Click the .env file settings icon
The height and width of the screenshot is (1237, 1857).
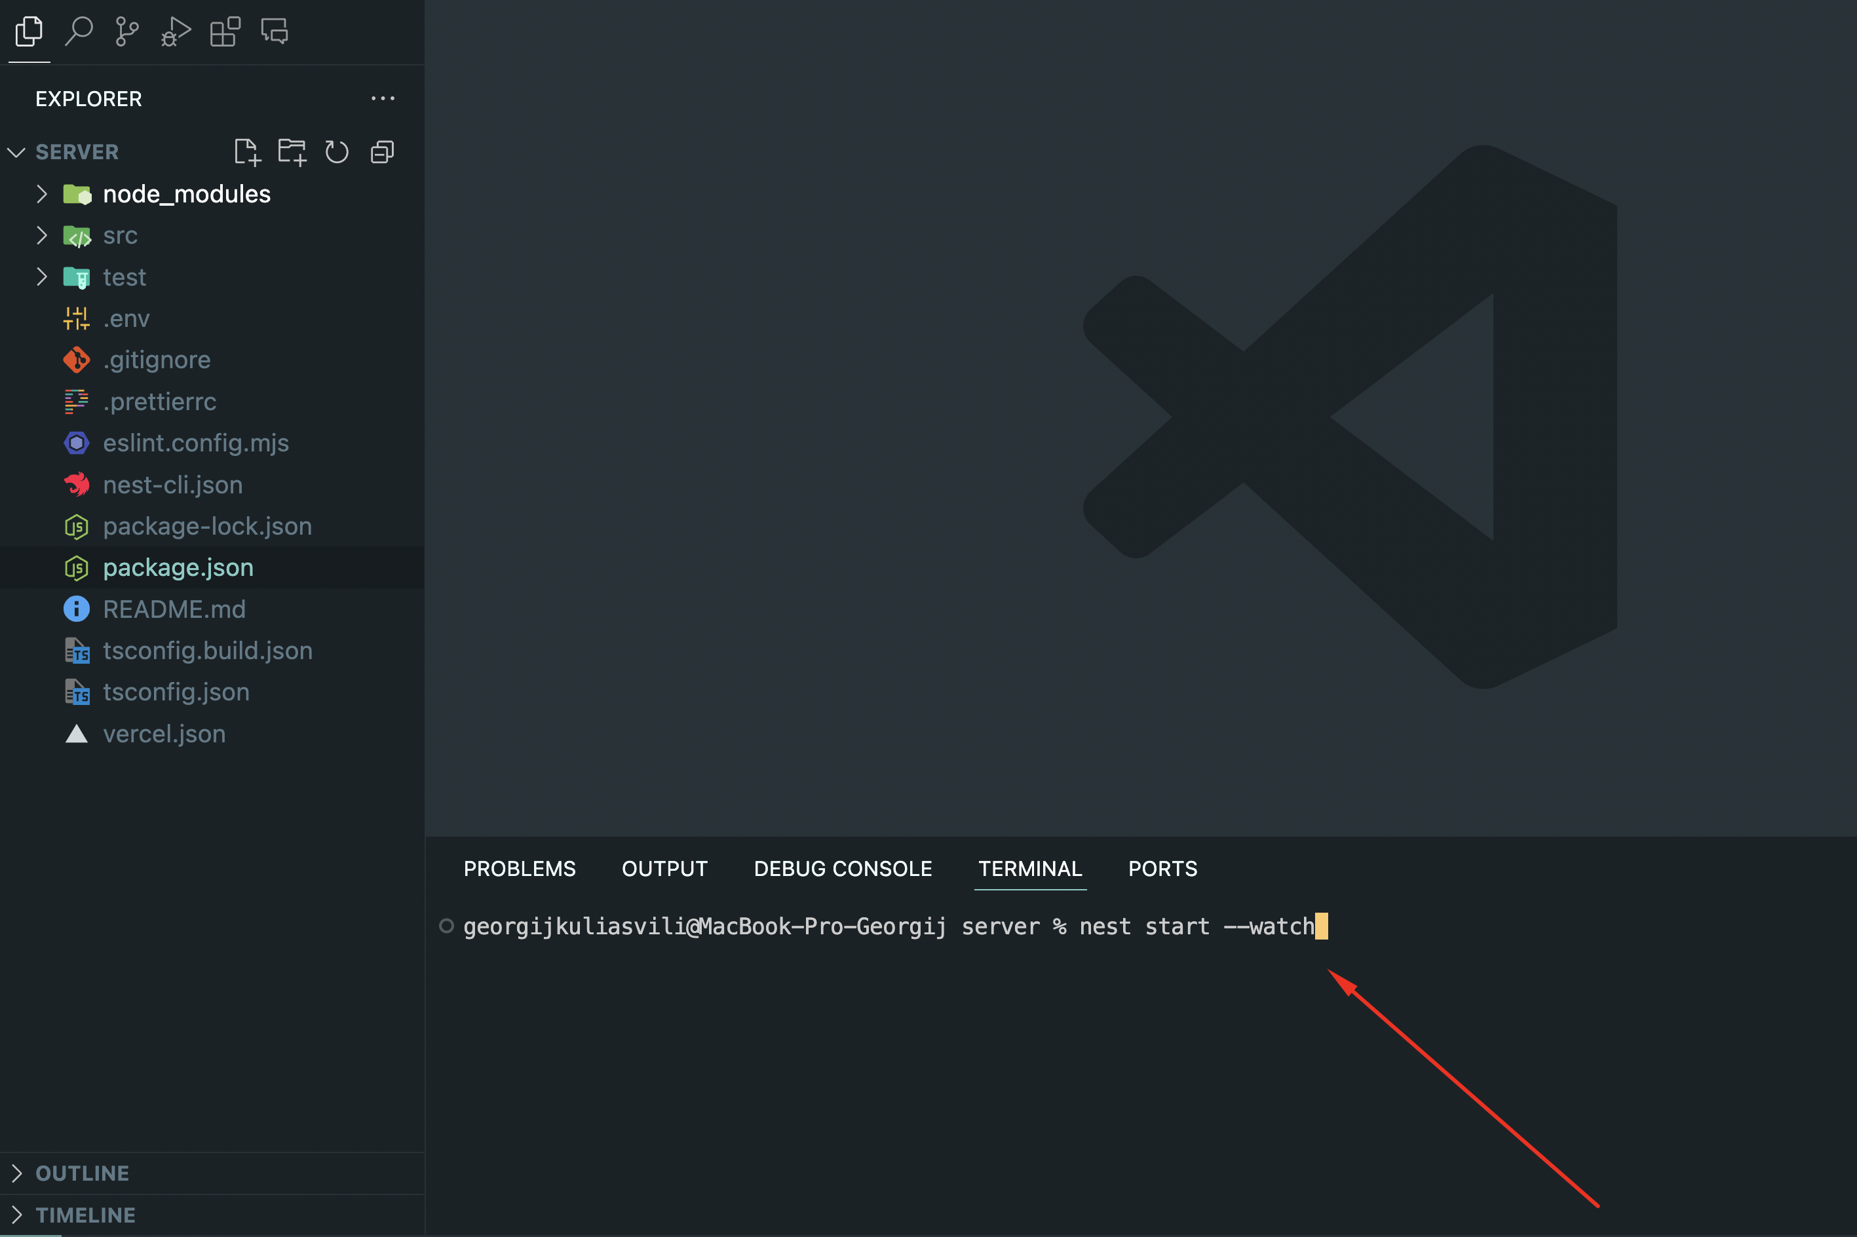tap(77, 318)
